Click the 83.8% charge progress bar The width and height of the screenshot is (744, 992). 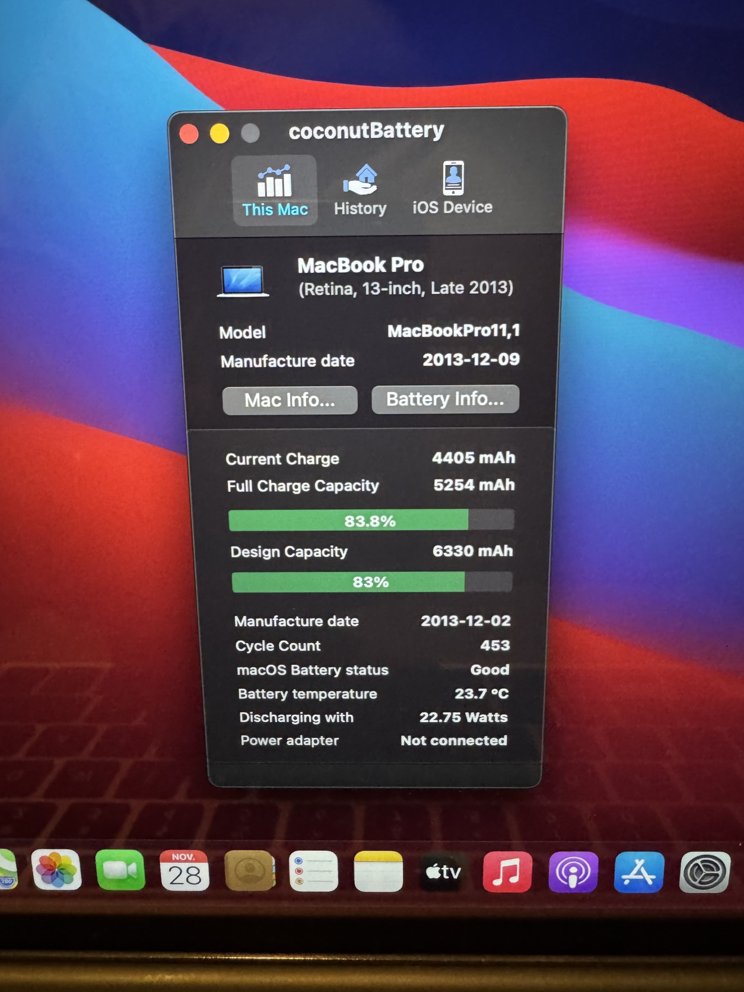371,520
